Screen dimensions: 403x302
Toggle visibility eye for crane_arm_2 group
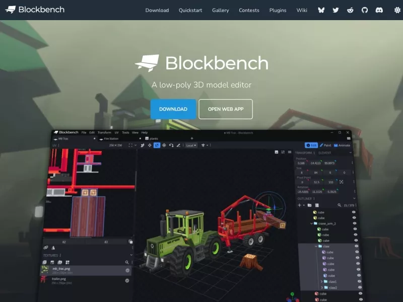click(x=355, y=223)
